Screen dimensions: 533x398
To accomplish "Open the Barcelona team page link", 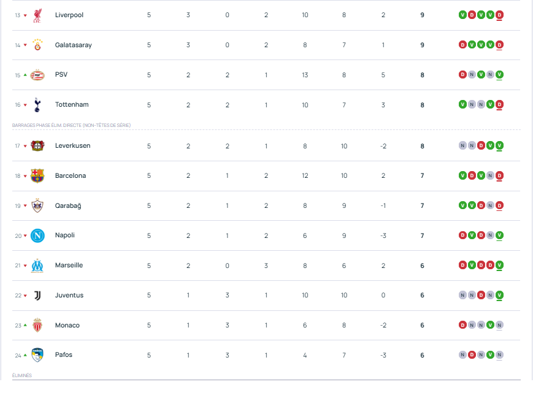I will click(71, 176).
